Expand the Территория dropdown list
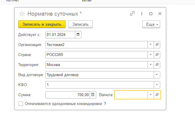The image size is (195, 133). (151, 65)
